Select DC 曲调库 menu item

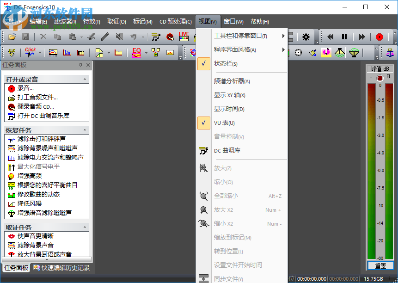tap(242, 150)
